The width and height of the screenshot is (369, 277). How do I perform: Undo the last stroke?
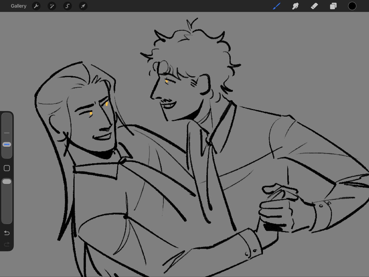[x=7, y=233]
